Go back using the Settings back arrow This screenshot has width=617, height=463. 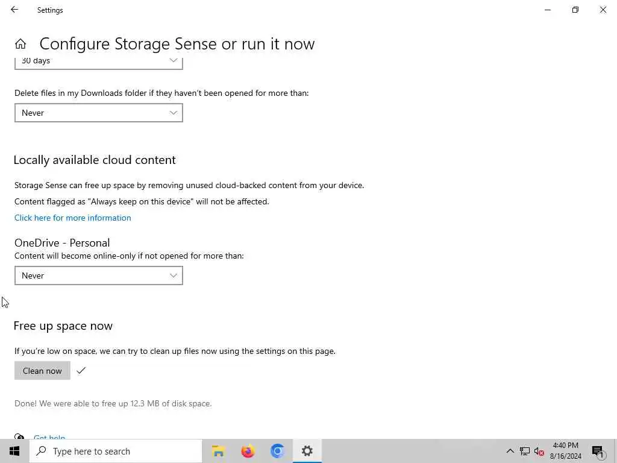click(x=14, y=10)
